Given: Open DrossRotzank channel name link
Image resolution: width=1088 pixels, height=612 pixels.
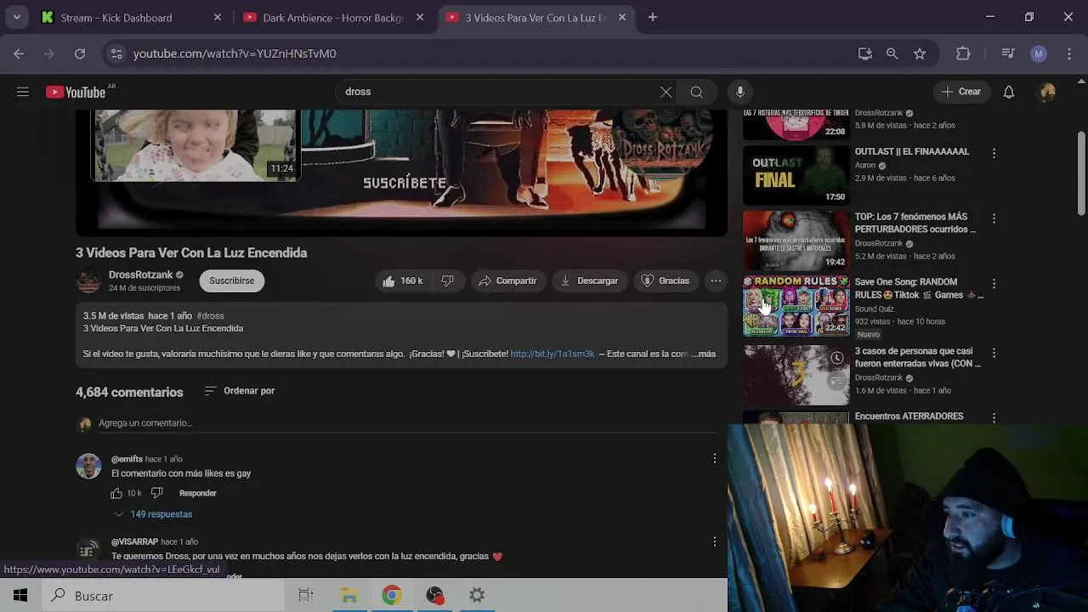Looking at the screenshot, I should coord(141,275).
